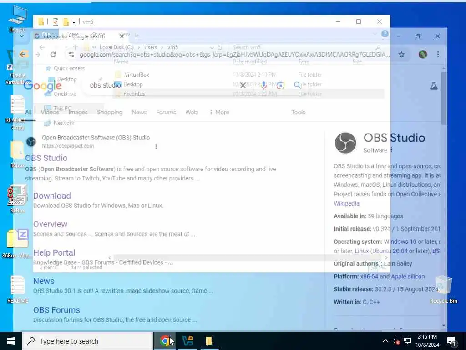Viewport: 466px width, 350px height.
Task: Search by image with Google Lens icon
Action: point(280,85)
